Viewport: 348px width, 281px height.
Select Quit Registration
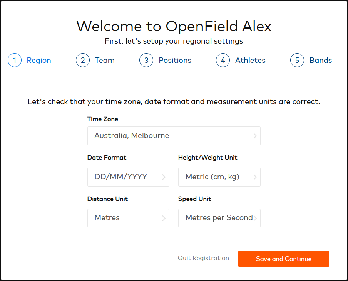click(203, 258)
